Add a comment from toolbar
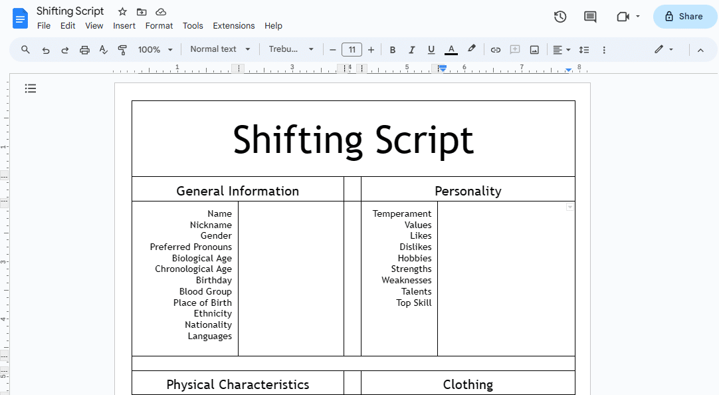Viewport: 719px width, 395px height. (515, 50)
